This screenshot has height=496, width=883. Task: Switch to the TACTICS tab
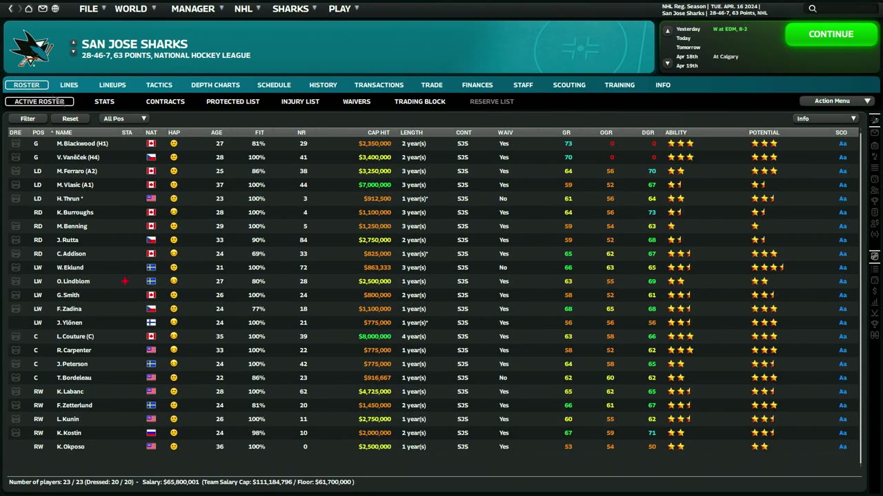pos(159,85)
